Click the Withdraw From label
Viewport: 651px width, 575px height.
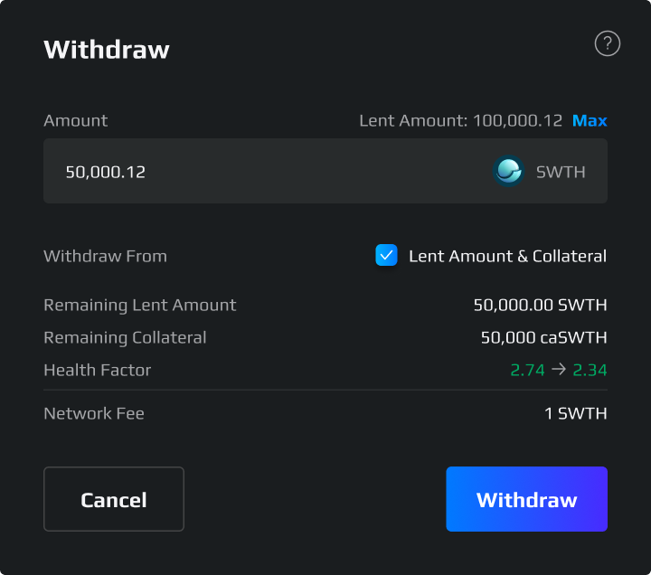tap(105, 256)
